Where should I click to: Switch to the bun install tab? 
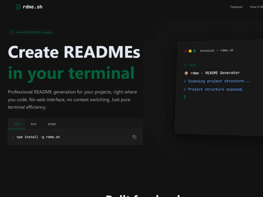[x=34, y=124]
